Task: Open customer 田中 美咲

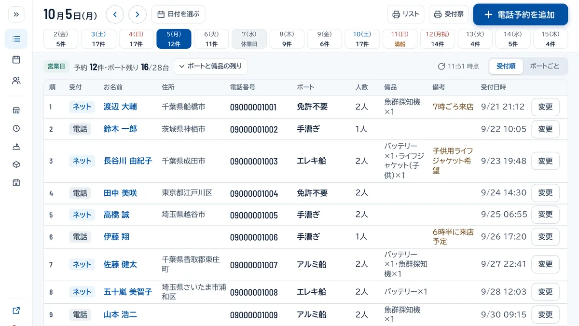Action: pyautogui.click(x=120, y=193)
